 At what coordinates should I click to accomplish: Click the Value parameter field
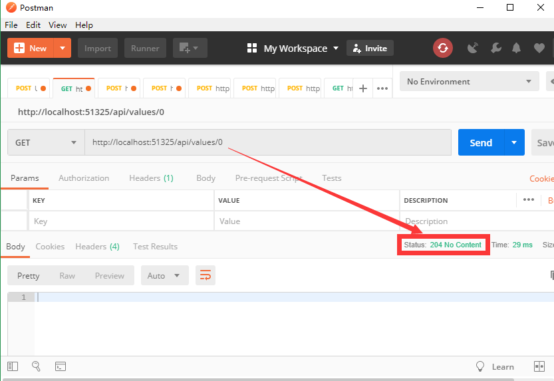click(307, 221)
